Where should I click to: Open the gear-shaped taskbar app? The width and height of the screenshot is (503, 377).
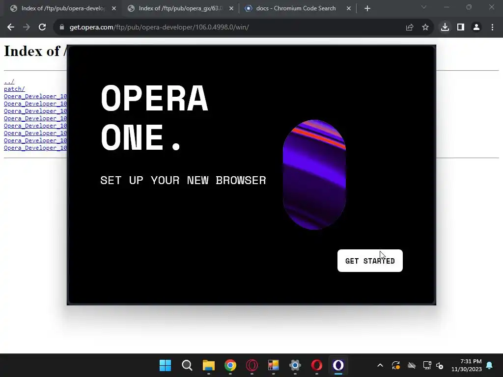click(295, 365)
